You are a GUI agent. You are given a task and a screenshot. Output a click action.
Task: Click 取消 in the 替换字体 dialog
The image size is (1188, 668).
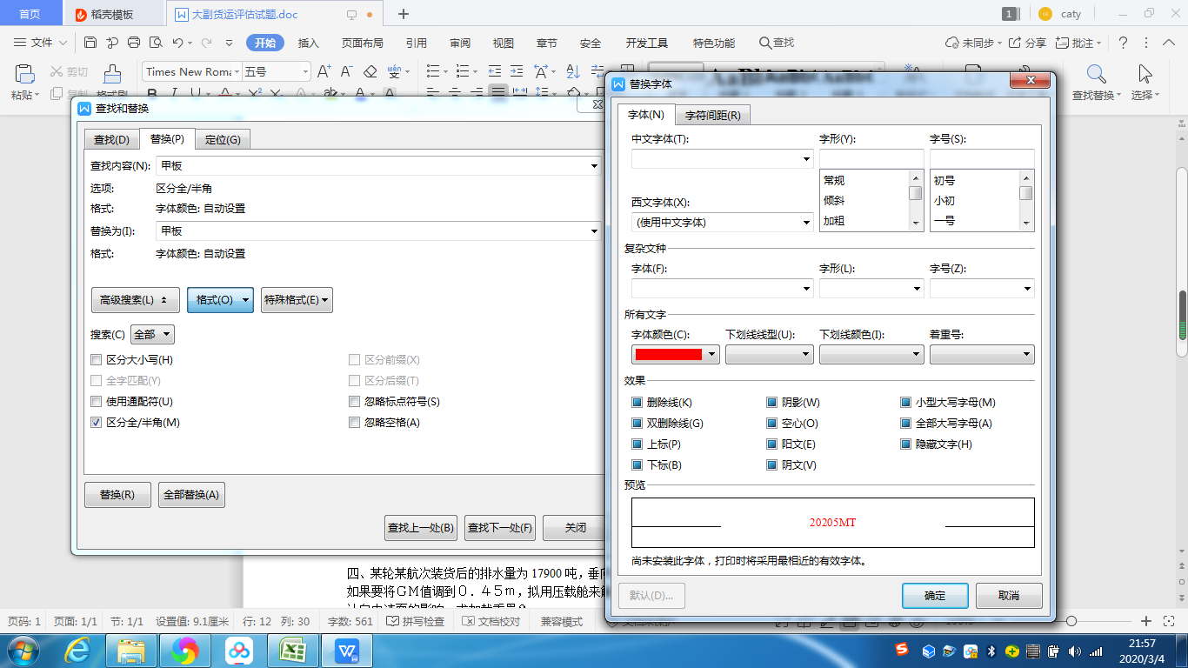1009,596
